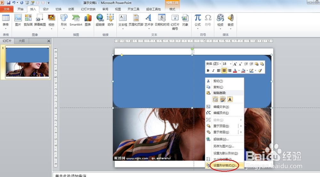Choose 超链接 in context menu

pos(225,139)
